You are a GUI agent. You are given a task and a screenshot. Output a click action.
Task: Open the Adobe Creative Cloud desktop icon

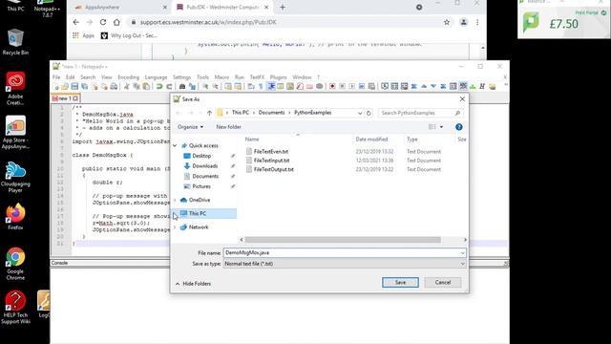[x=15, y=89]
